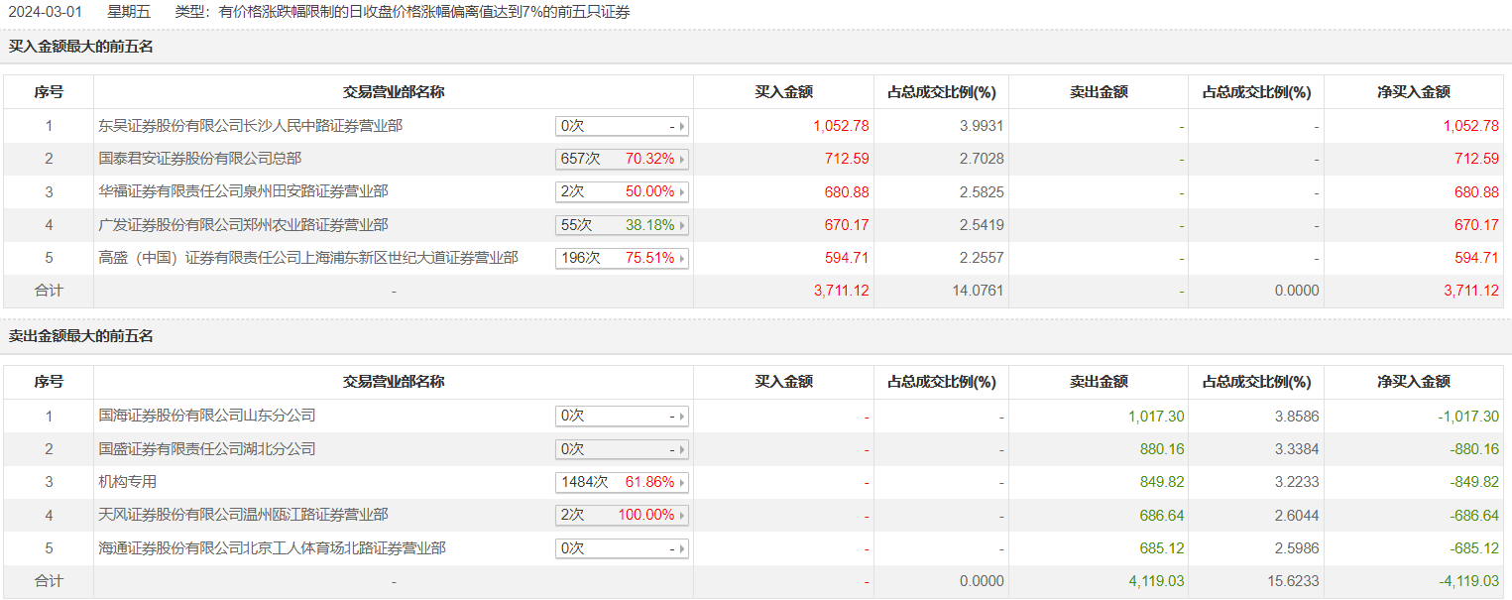Click 净买入金额 header in the buy table
The height and width of the screenshot is (600, 1512).
[1413, 92]
